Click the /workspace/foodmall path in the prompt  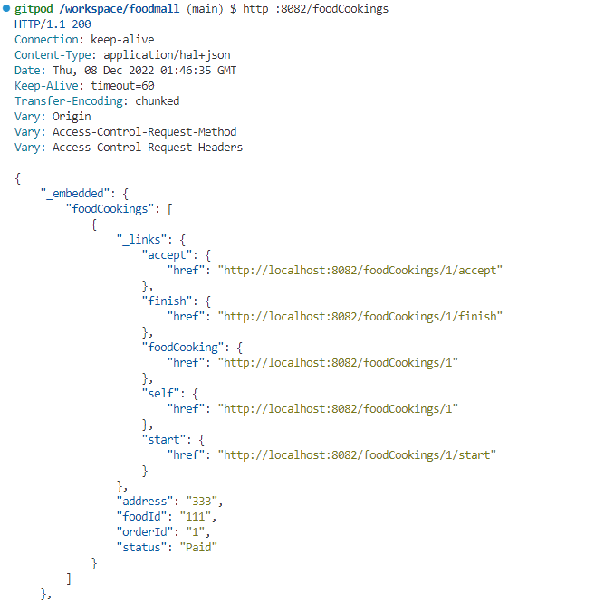coord(119,9)
